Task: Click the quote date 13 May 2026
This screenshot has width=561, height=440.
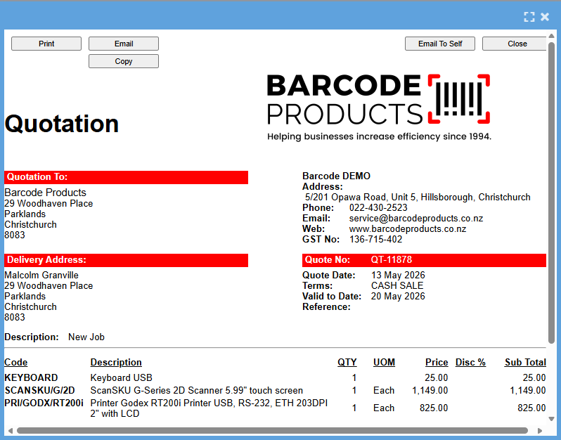Action: point(398,275)
